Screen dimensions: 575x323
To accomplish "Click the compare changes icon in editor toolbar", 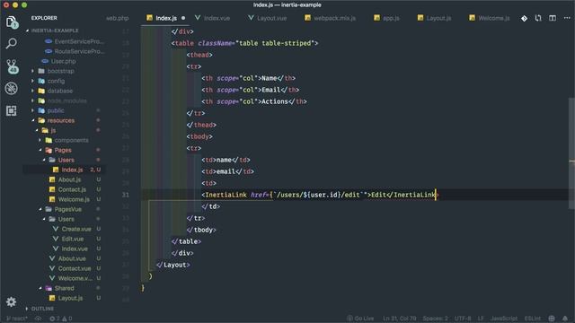I will pos(538,18).
